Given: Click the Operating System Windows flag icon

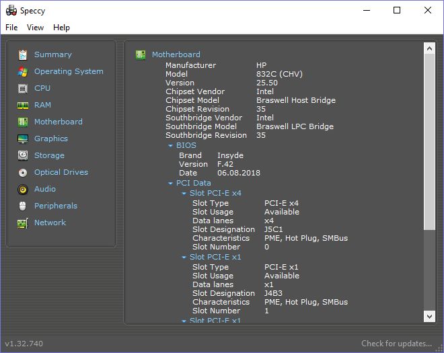Looking at the screenshot, I should [x=23, y=72].
